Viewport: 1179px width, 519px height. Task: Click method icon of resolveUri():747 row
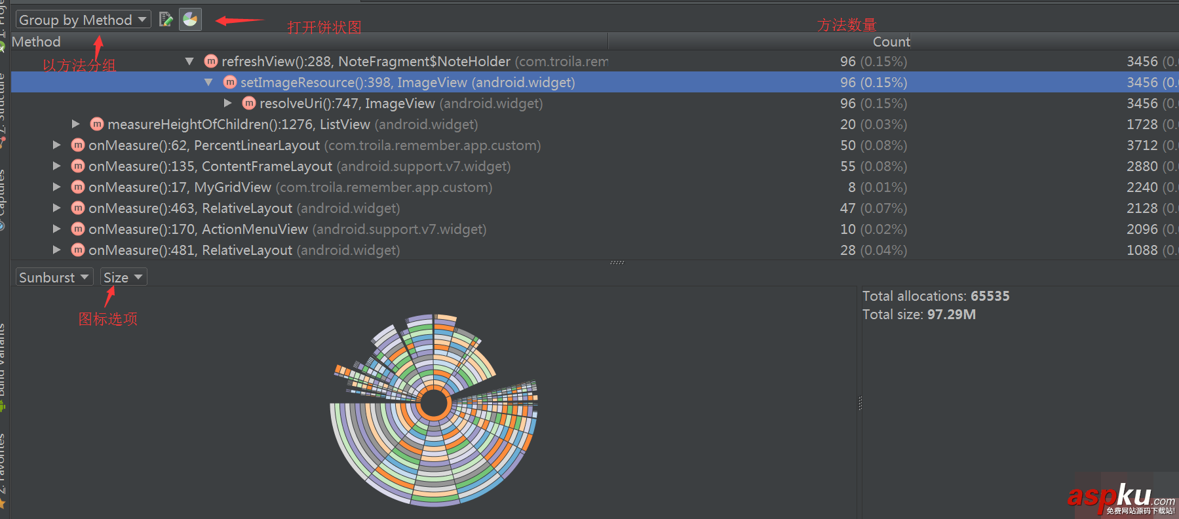coord(249,103)
